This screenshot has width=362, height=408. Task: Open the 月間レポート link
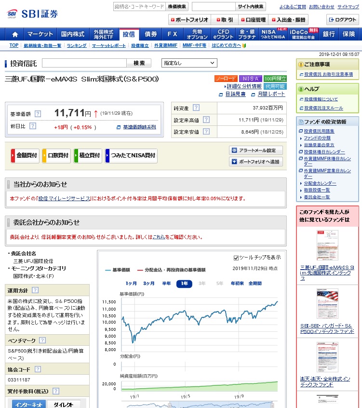coord(271,94)
